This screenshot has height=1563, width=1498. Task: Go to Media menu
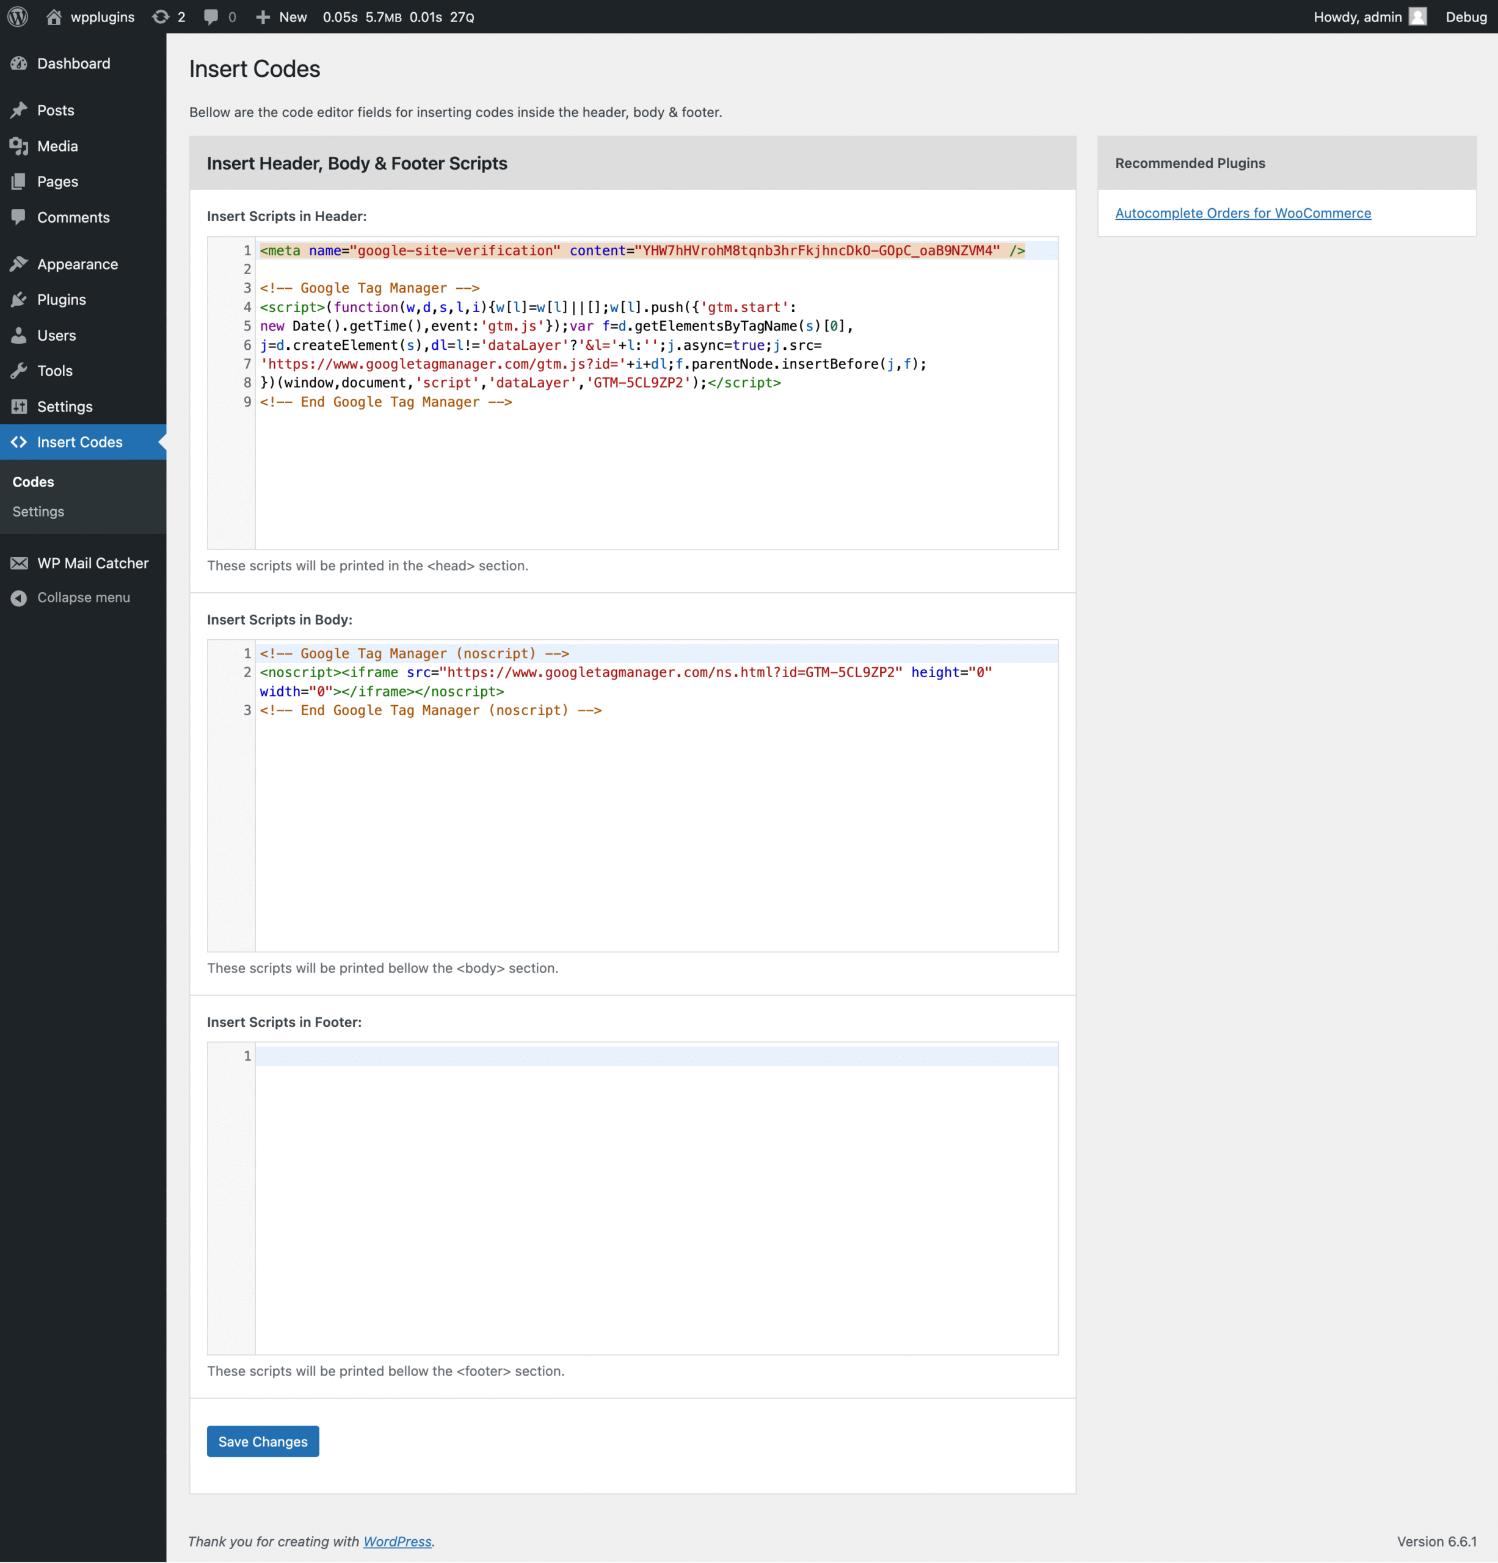point(83,146)
